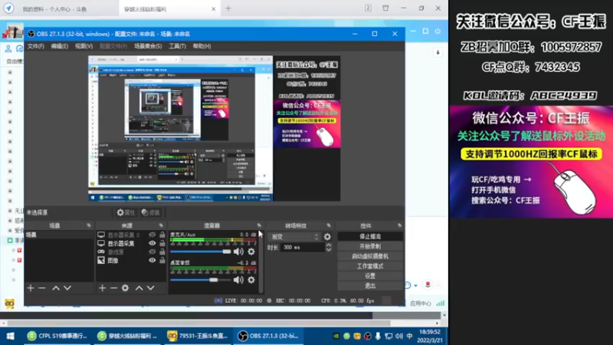Click the 开始录制 button
Image resolution: width=613 pixels, height=345 pixels.
coord(370,246)
